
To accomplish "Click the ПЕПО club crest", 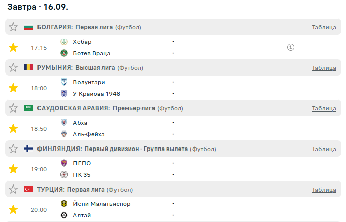I will pos(64,163).
